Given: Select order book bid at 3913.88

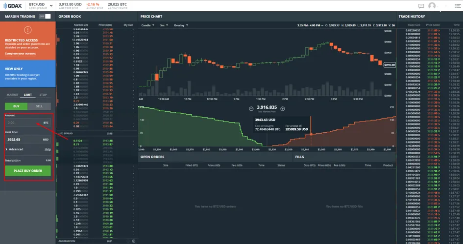Looking at the screenshot, I should point(97,141).
